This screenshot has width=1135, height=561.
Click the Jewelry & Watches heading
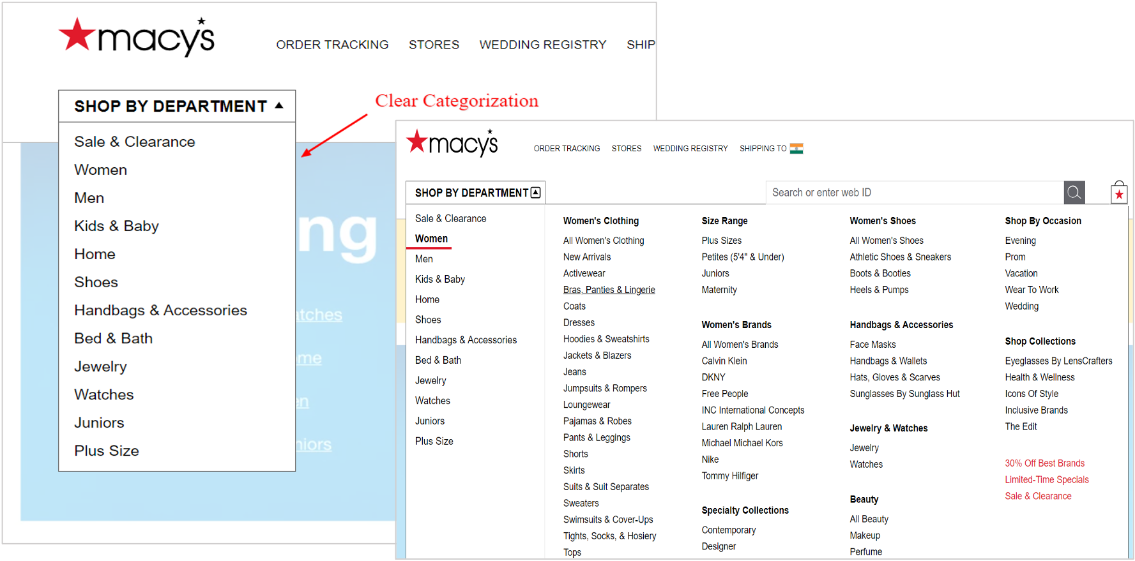(x=888, y=428)
